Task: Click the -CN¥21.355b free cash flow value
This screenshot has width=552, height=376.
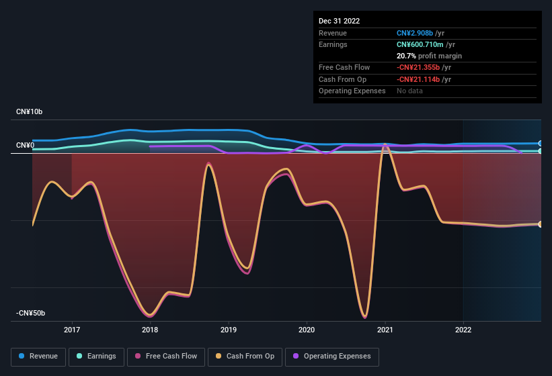Action: (x=418, y=67)
